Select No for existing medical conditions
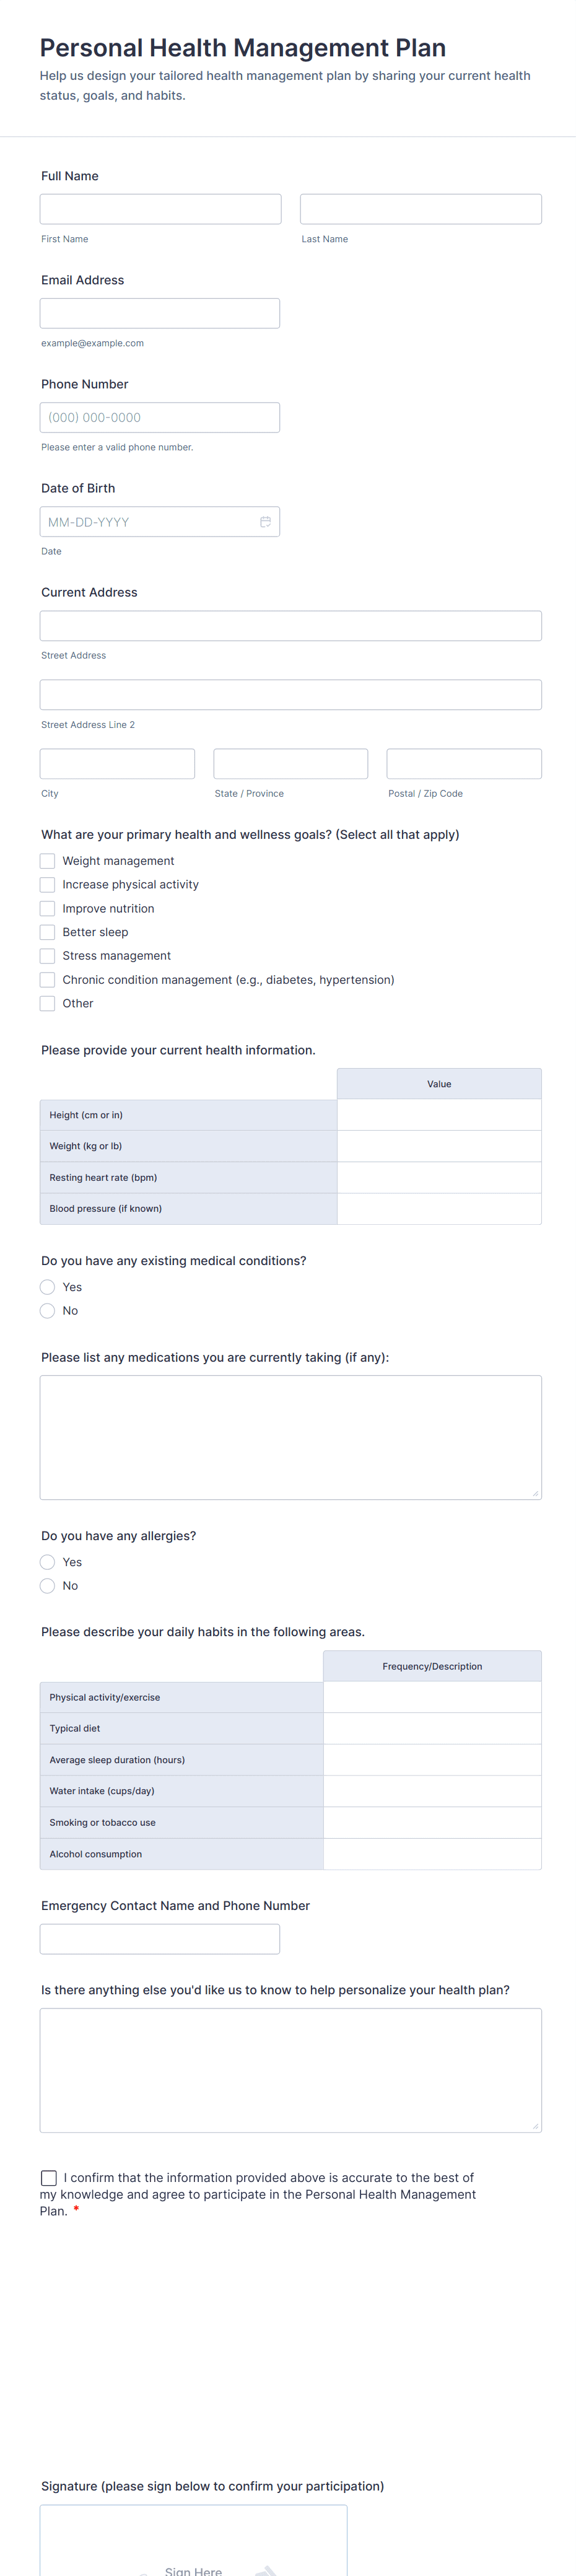Screen dimensions: 576x2576 coord(47,1310)
